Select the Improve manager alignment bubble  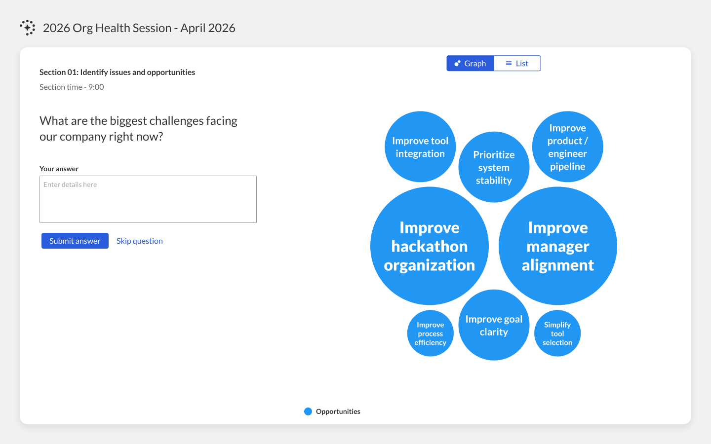point(558,246)
